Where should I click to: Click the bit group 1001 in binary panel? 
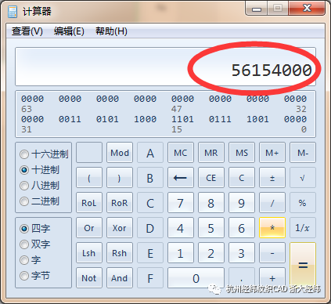click(257, 119)
